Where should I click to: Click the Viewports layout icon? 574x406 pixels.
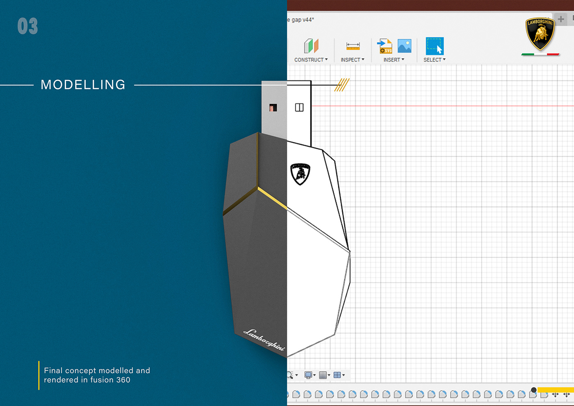(337, 375)
